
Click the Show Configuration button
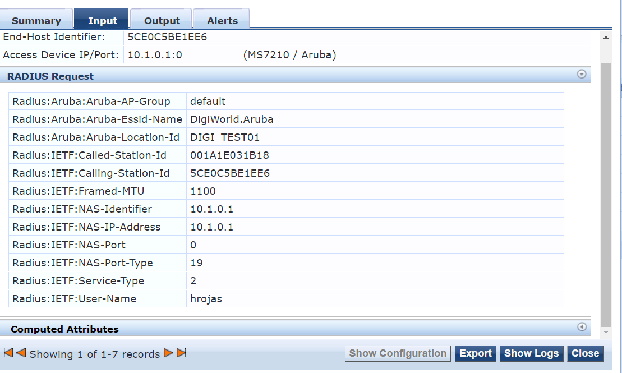click(398, 353)
